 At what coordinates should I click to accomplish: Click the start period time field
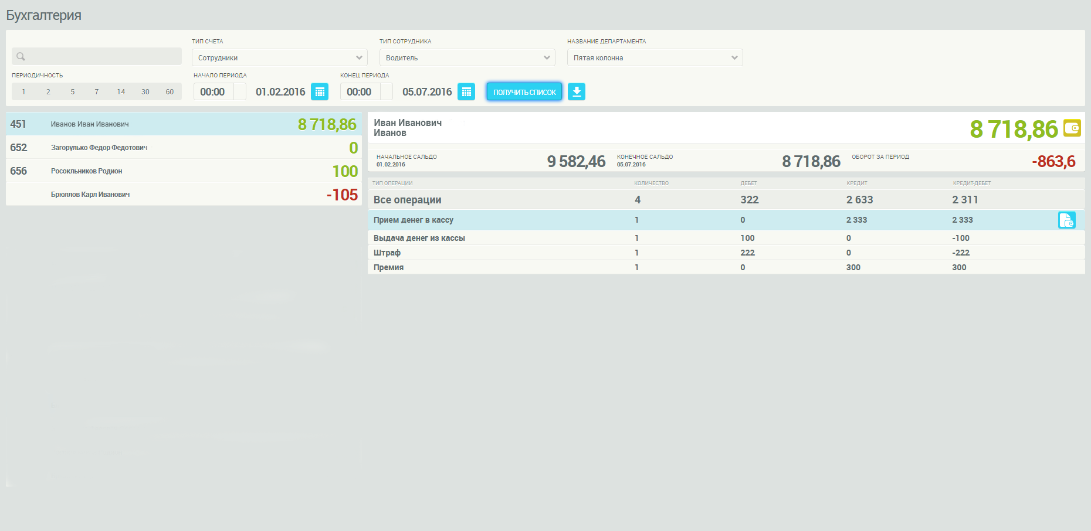click(x=213, y=92)
